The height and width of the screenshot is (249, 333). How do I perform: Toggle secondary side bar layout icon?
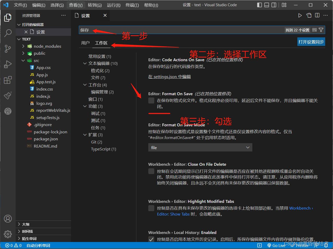pyautogui.click(x=274, y=5)
